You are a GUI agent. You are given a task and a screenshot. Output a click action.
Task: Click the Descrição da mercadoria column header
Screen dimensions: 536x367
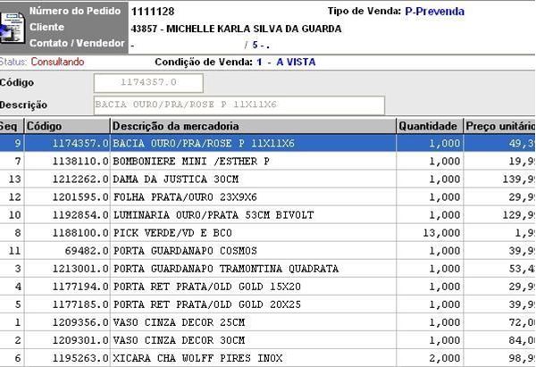pos(253,126)
